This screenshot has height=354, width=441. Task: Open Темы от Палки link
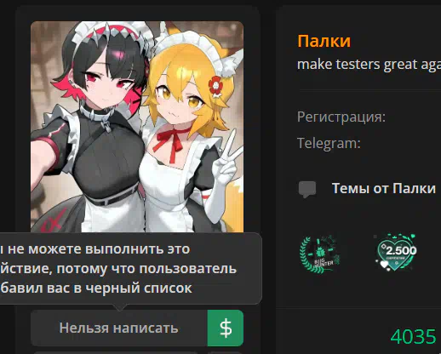[x=384, y=188]
